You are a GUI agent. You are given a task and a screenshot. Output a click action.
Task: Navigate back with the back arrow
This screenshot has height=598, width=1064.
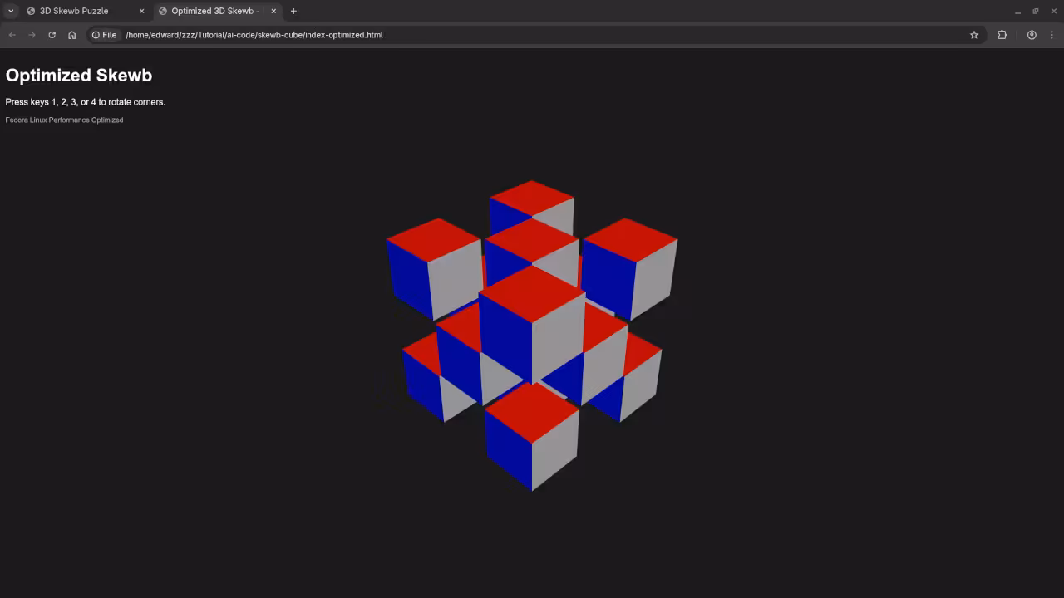(x=12, y=35)
